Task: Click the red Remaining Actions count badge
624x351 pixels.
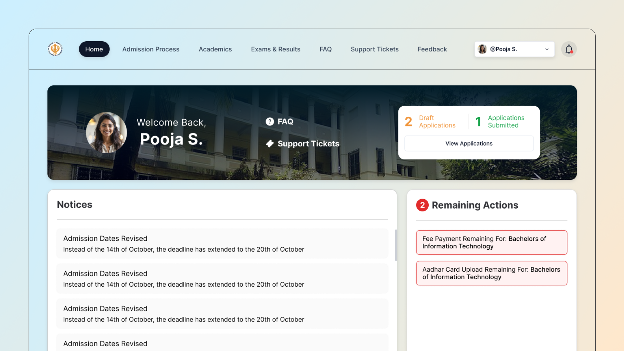Action: 422,205
